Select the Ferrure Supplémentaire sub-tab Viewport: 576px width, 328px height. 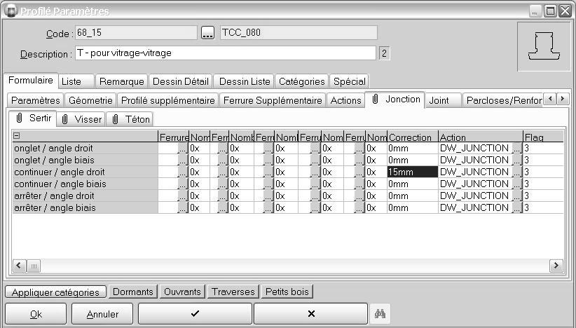click(273, 100)
